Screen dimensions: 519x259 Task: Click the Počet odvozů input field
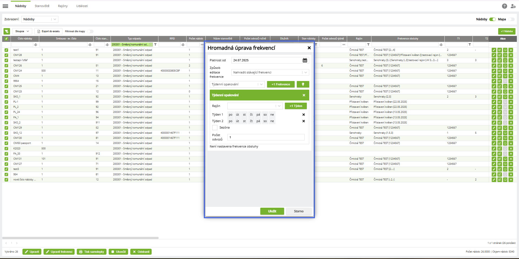tap(266, 137)
